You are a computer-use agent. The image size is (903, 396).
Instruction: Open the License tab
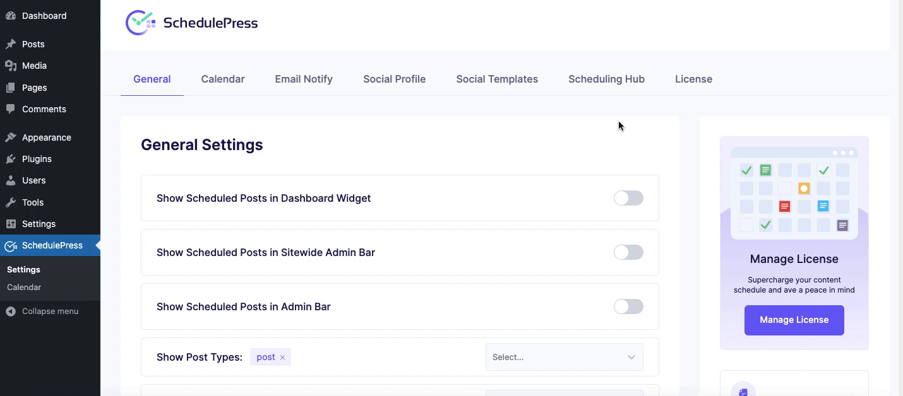(x=693, y=79)
